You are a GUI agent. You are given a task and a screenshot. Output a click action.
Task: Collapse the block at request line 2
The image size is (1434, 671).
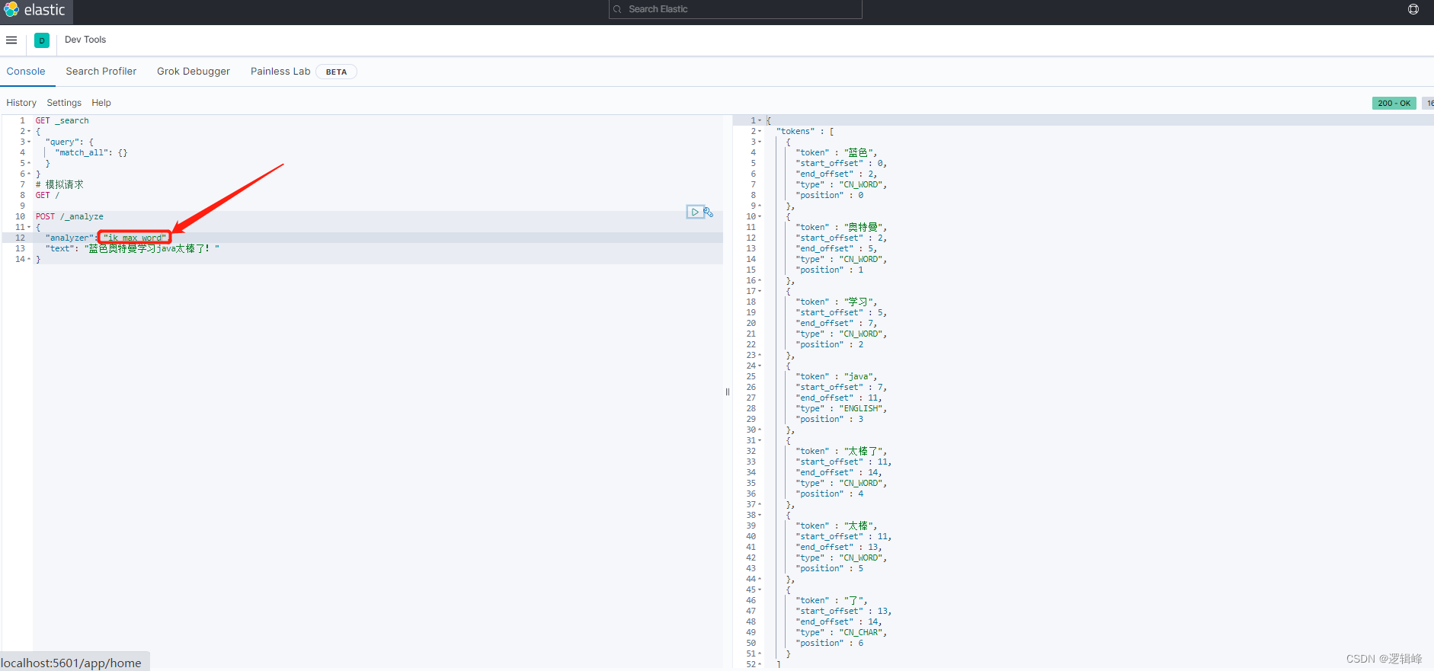pyautogui.click(x=30, y=131)
